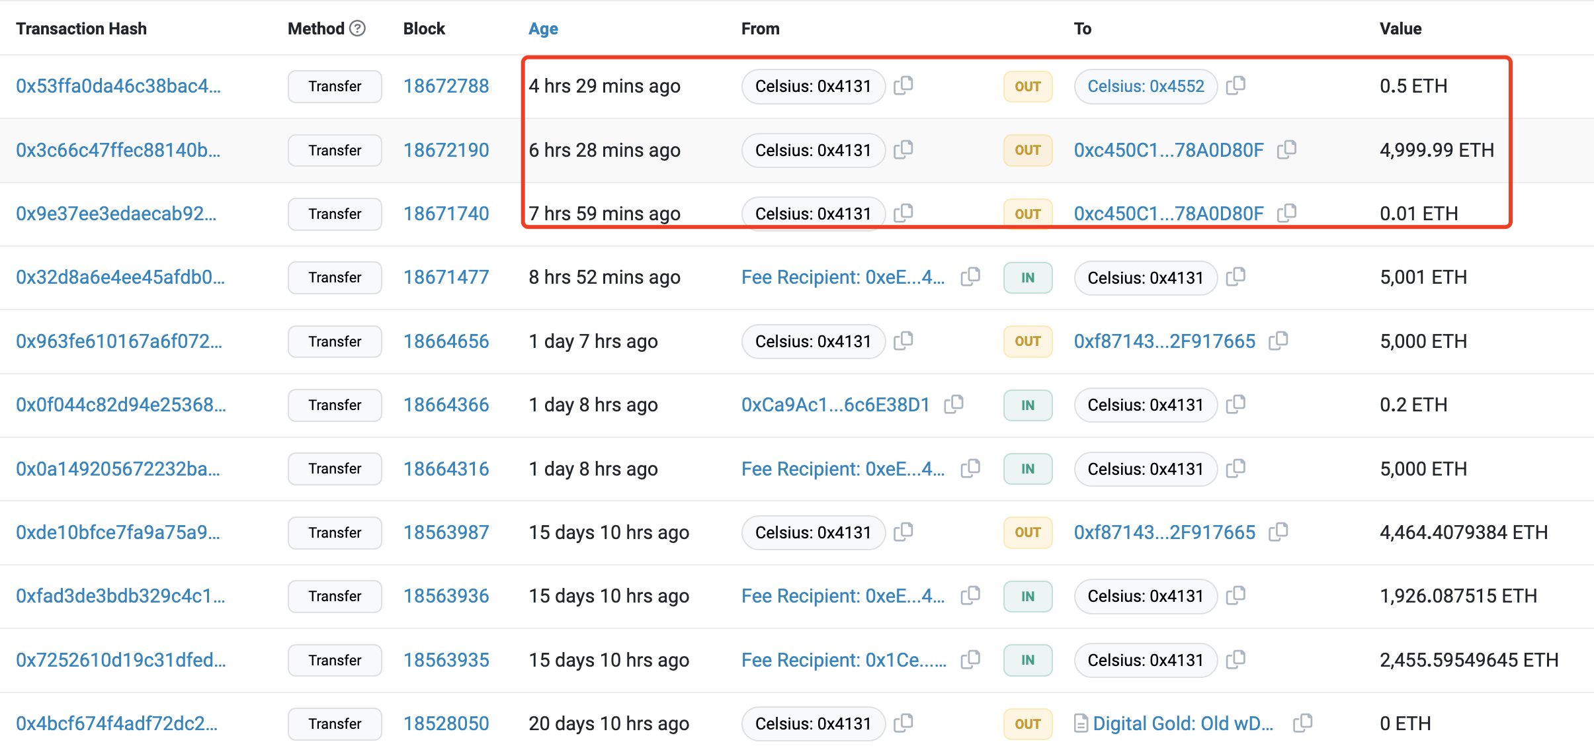Open the 0xCa9Ac1...6c6E38D1 sender link

pos(836,405)
